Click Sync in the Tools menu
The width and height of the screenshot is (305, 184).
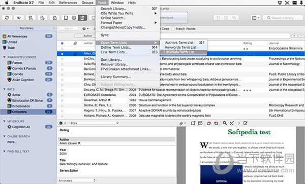[x=128, y=35]
